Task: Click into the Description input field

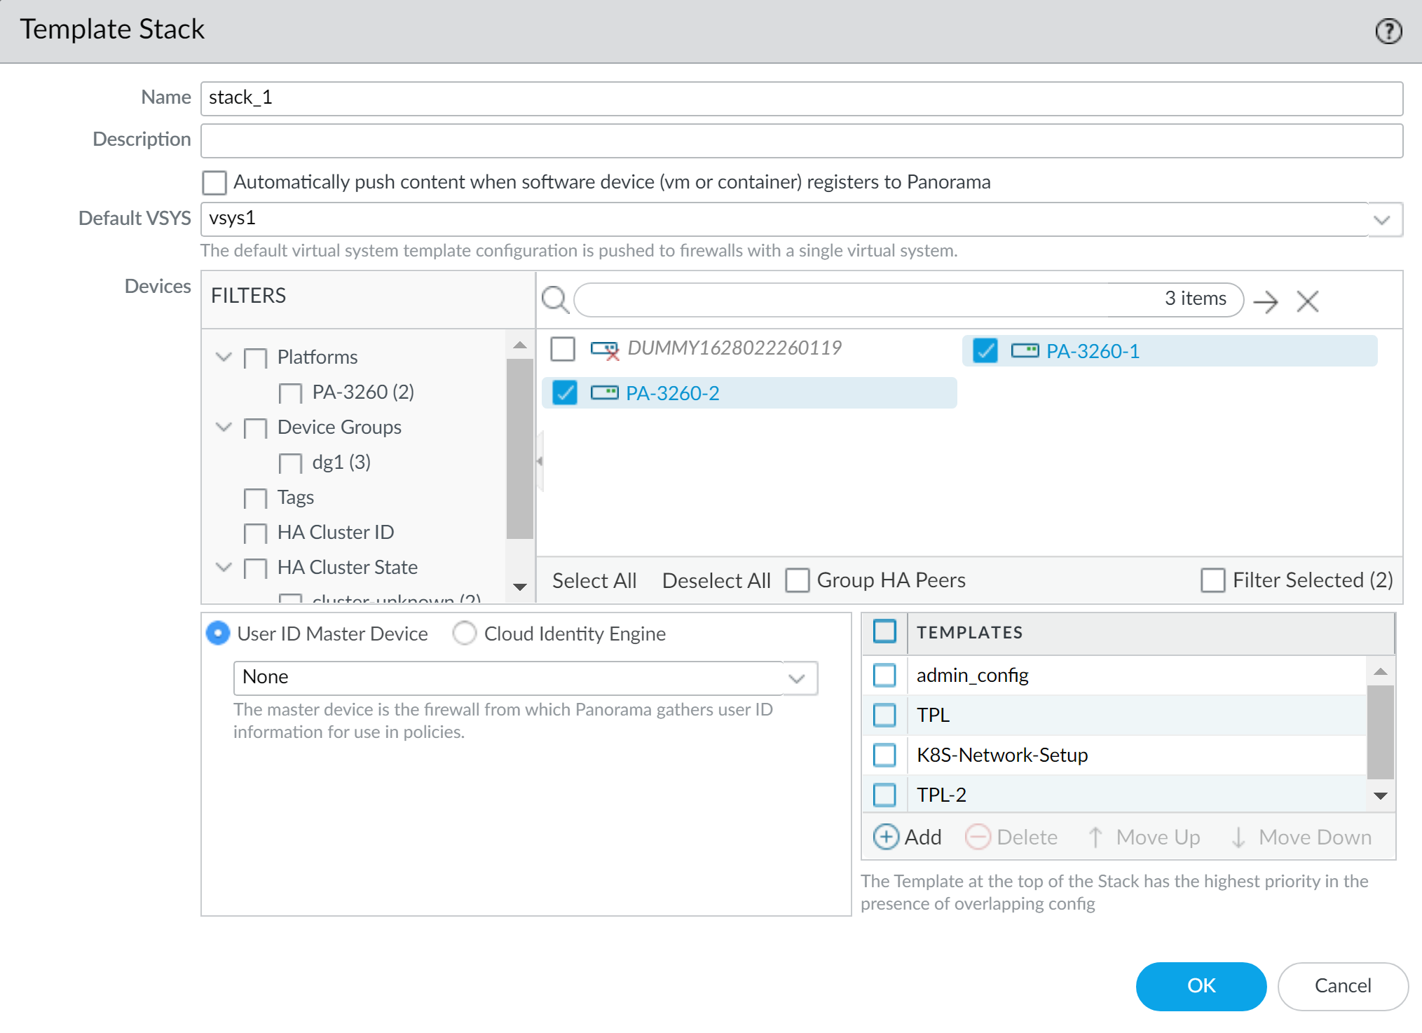Action: coord(801,140)
